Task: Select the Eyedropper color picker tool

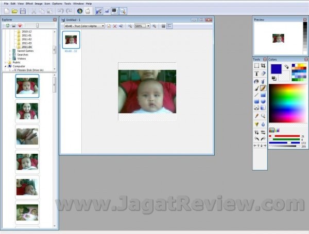Action: (x=256, y=116)
